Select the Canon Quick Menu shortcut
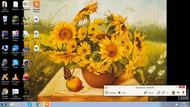Viewport: 190px width, 107px height. 26,64
